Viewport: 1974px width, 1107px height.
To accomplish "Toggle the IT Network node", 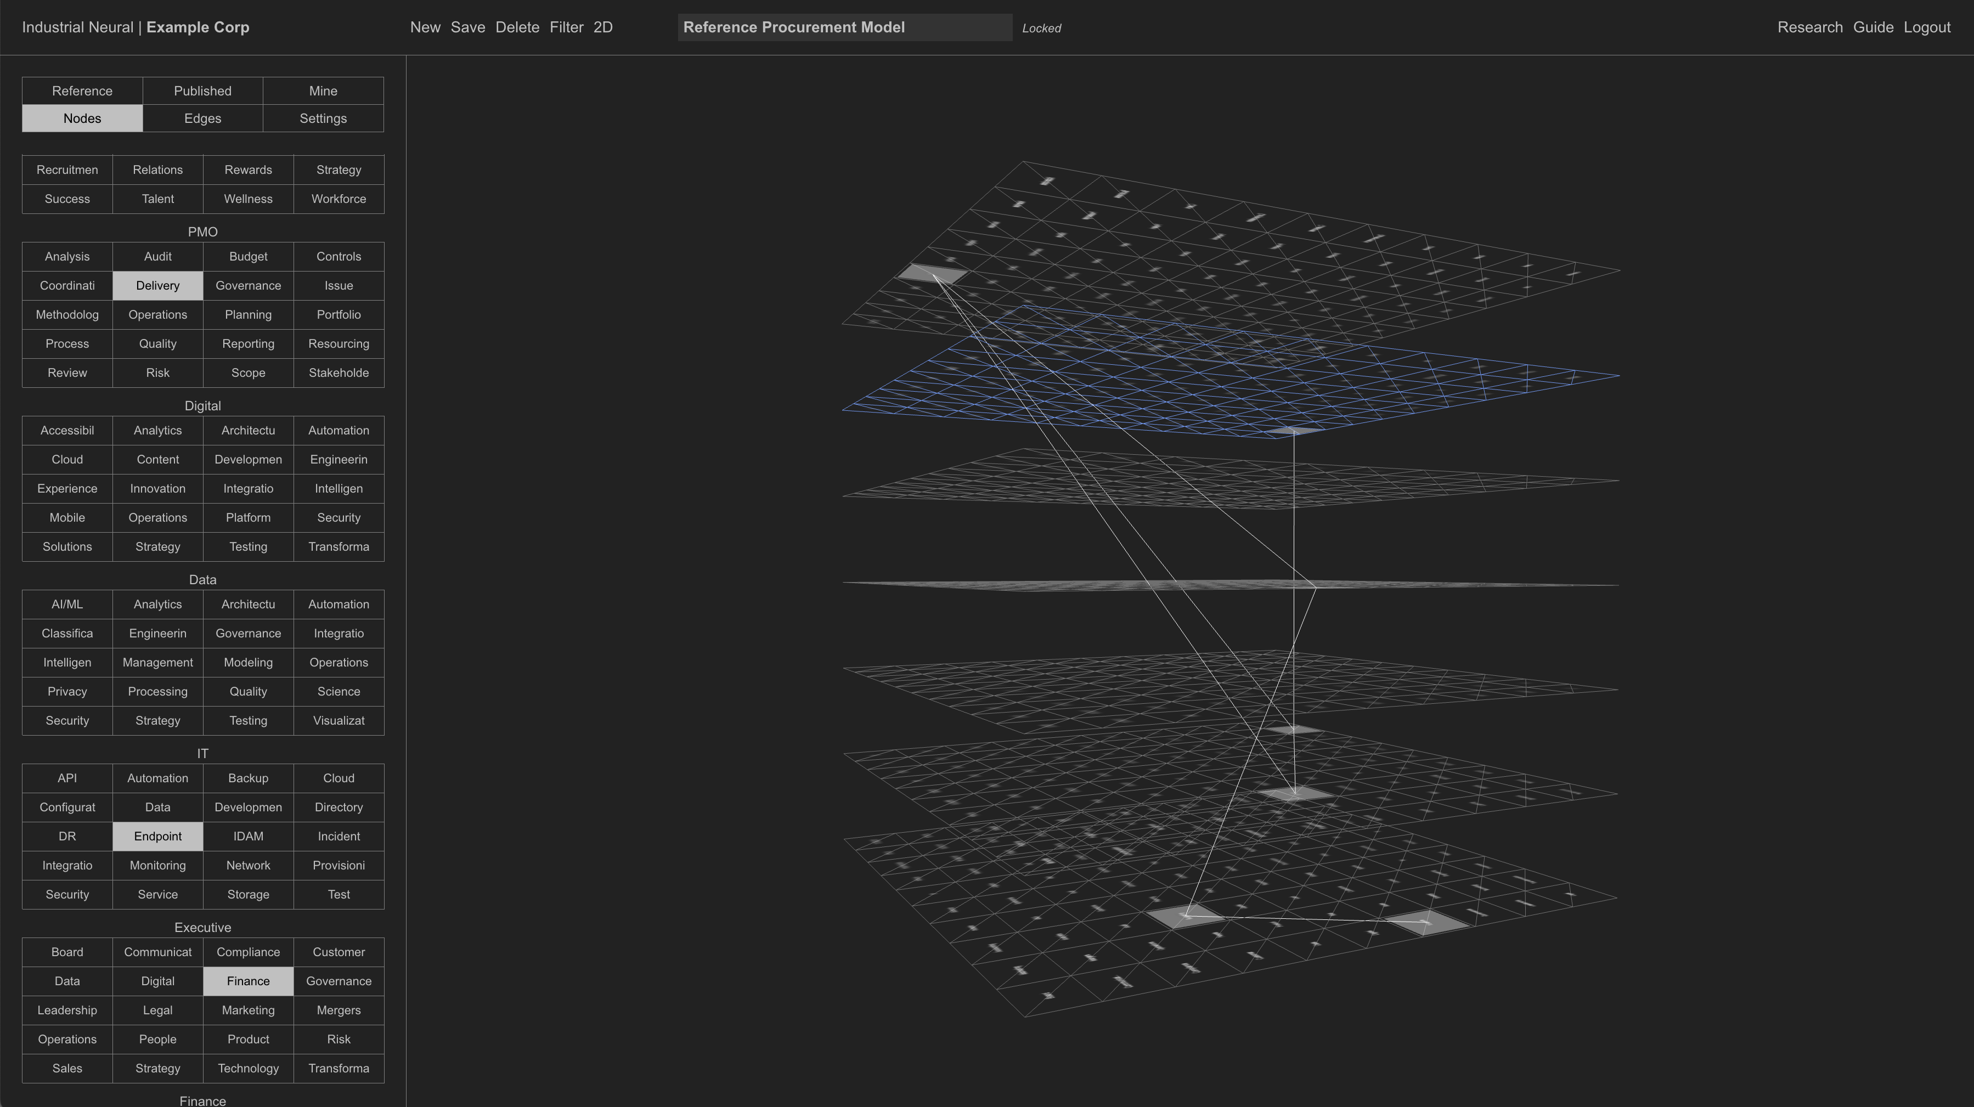I will (x=249, y=866).
